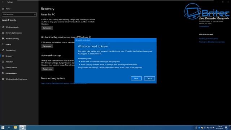231x130 pixels.
Task: Click the 'Help from the web' heading
Action: coord(206,35)
